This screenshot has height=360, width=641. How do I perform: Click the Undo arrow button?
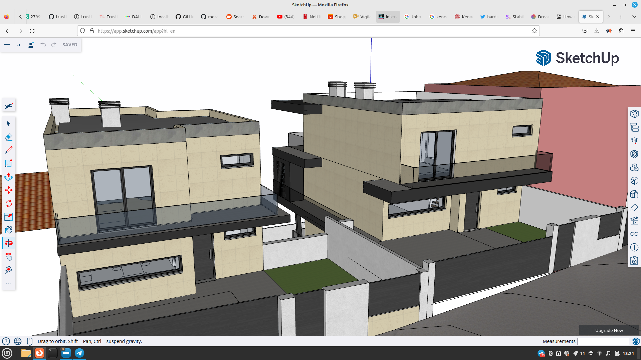[x=43, y=45]
